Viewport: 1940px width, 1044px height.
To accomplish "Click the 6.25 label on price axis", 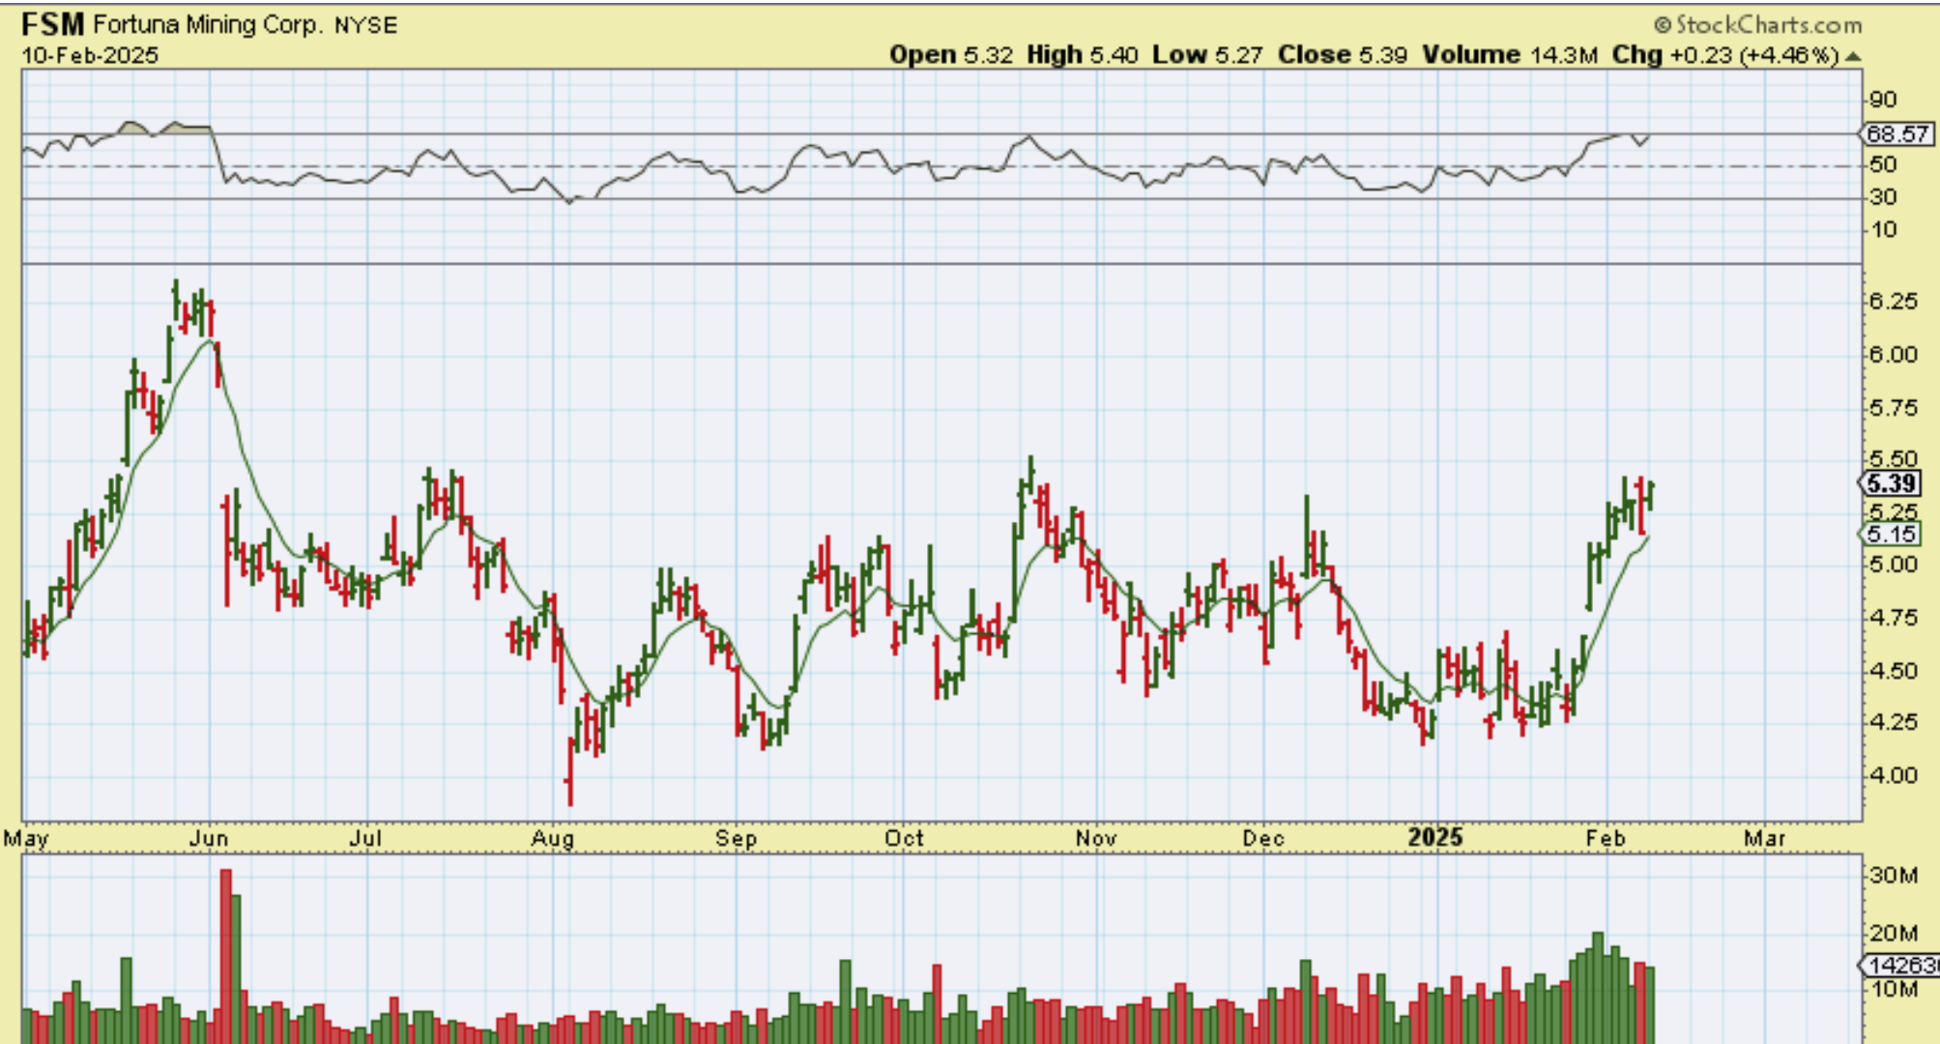I will tap(1893, 302).
